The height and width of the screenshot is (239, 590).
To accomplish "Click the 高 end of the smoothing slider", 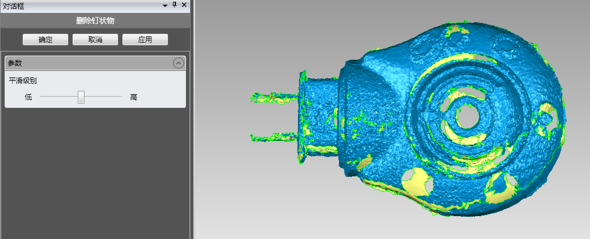I will (x=134, y=97).
